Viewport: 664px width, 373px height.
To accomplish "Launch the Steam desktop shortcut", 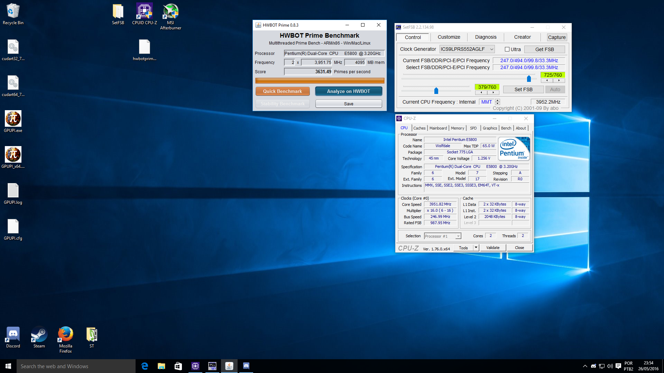I will pos(39,337).
